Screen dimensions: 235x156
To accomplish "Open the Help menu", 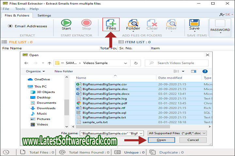I will 34,9.
